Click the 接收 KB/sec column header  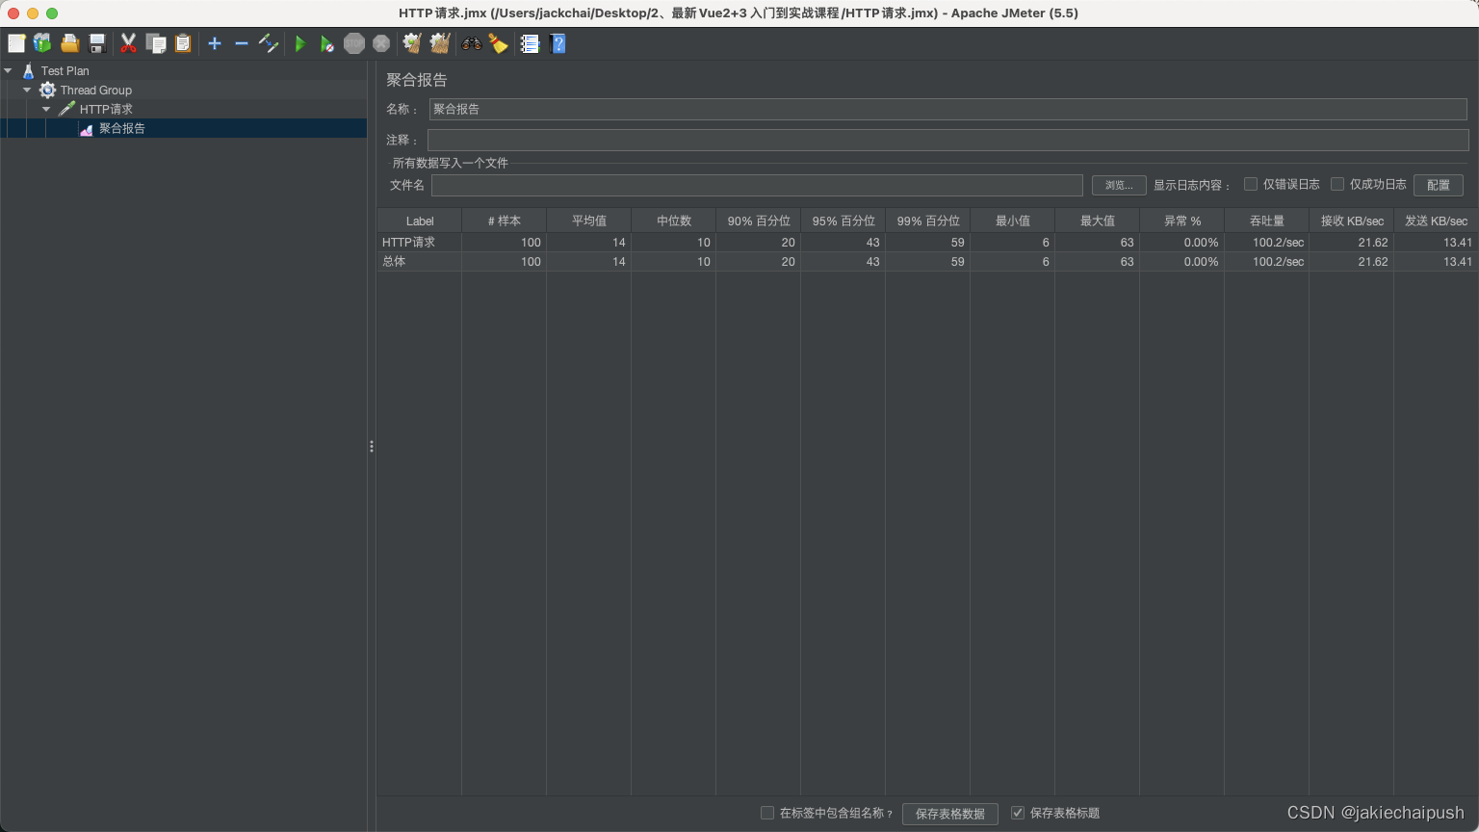click(x=1352, y=221)
